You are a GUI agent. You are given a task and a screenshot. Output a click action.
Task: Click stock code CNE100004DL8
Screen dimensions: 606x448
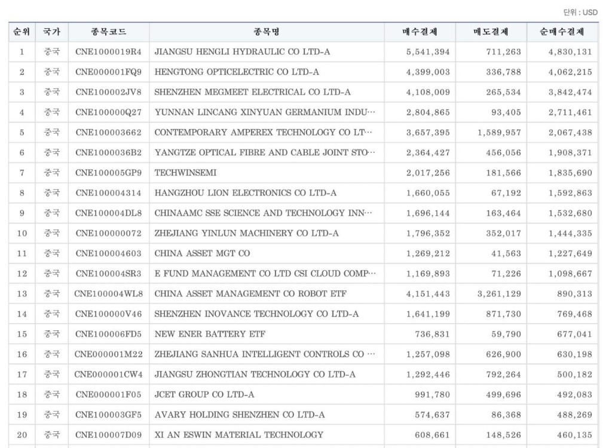coord(109,213)
